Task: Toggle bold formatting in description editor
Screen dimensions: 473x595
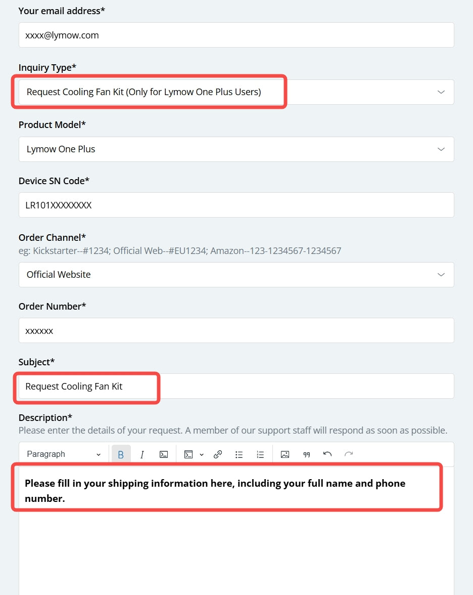Action: tap(121, 454)
